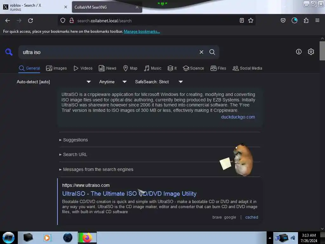Submit search with the magnifier button
This screenshot has width=325, height=244.
212,52
